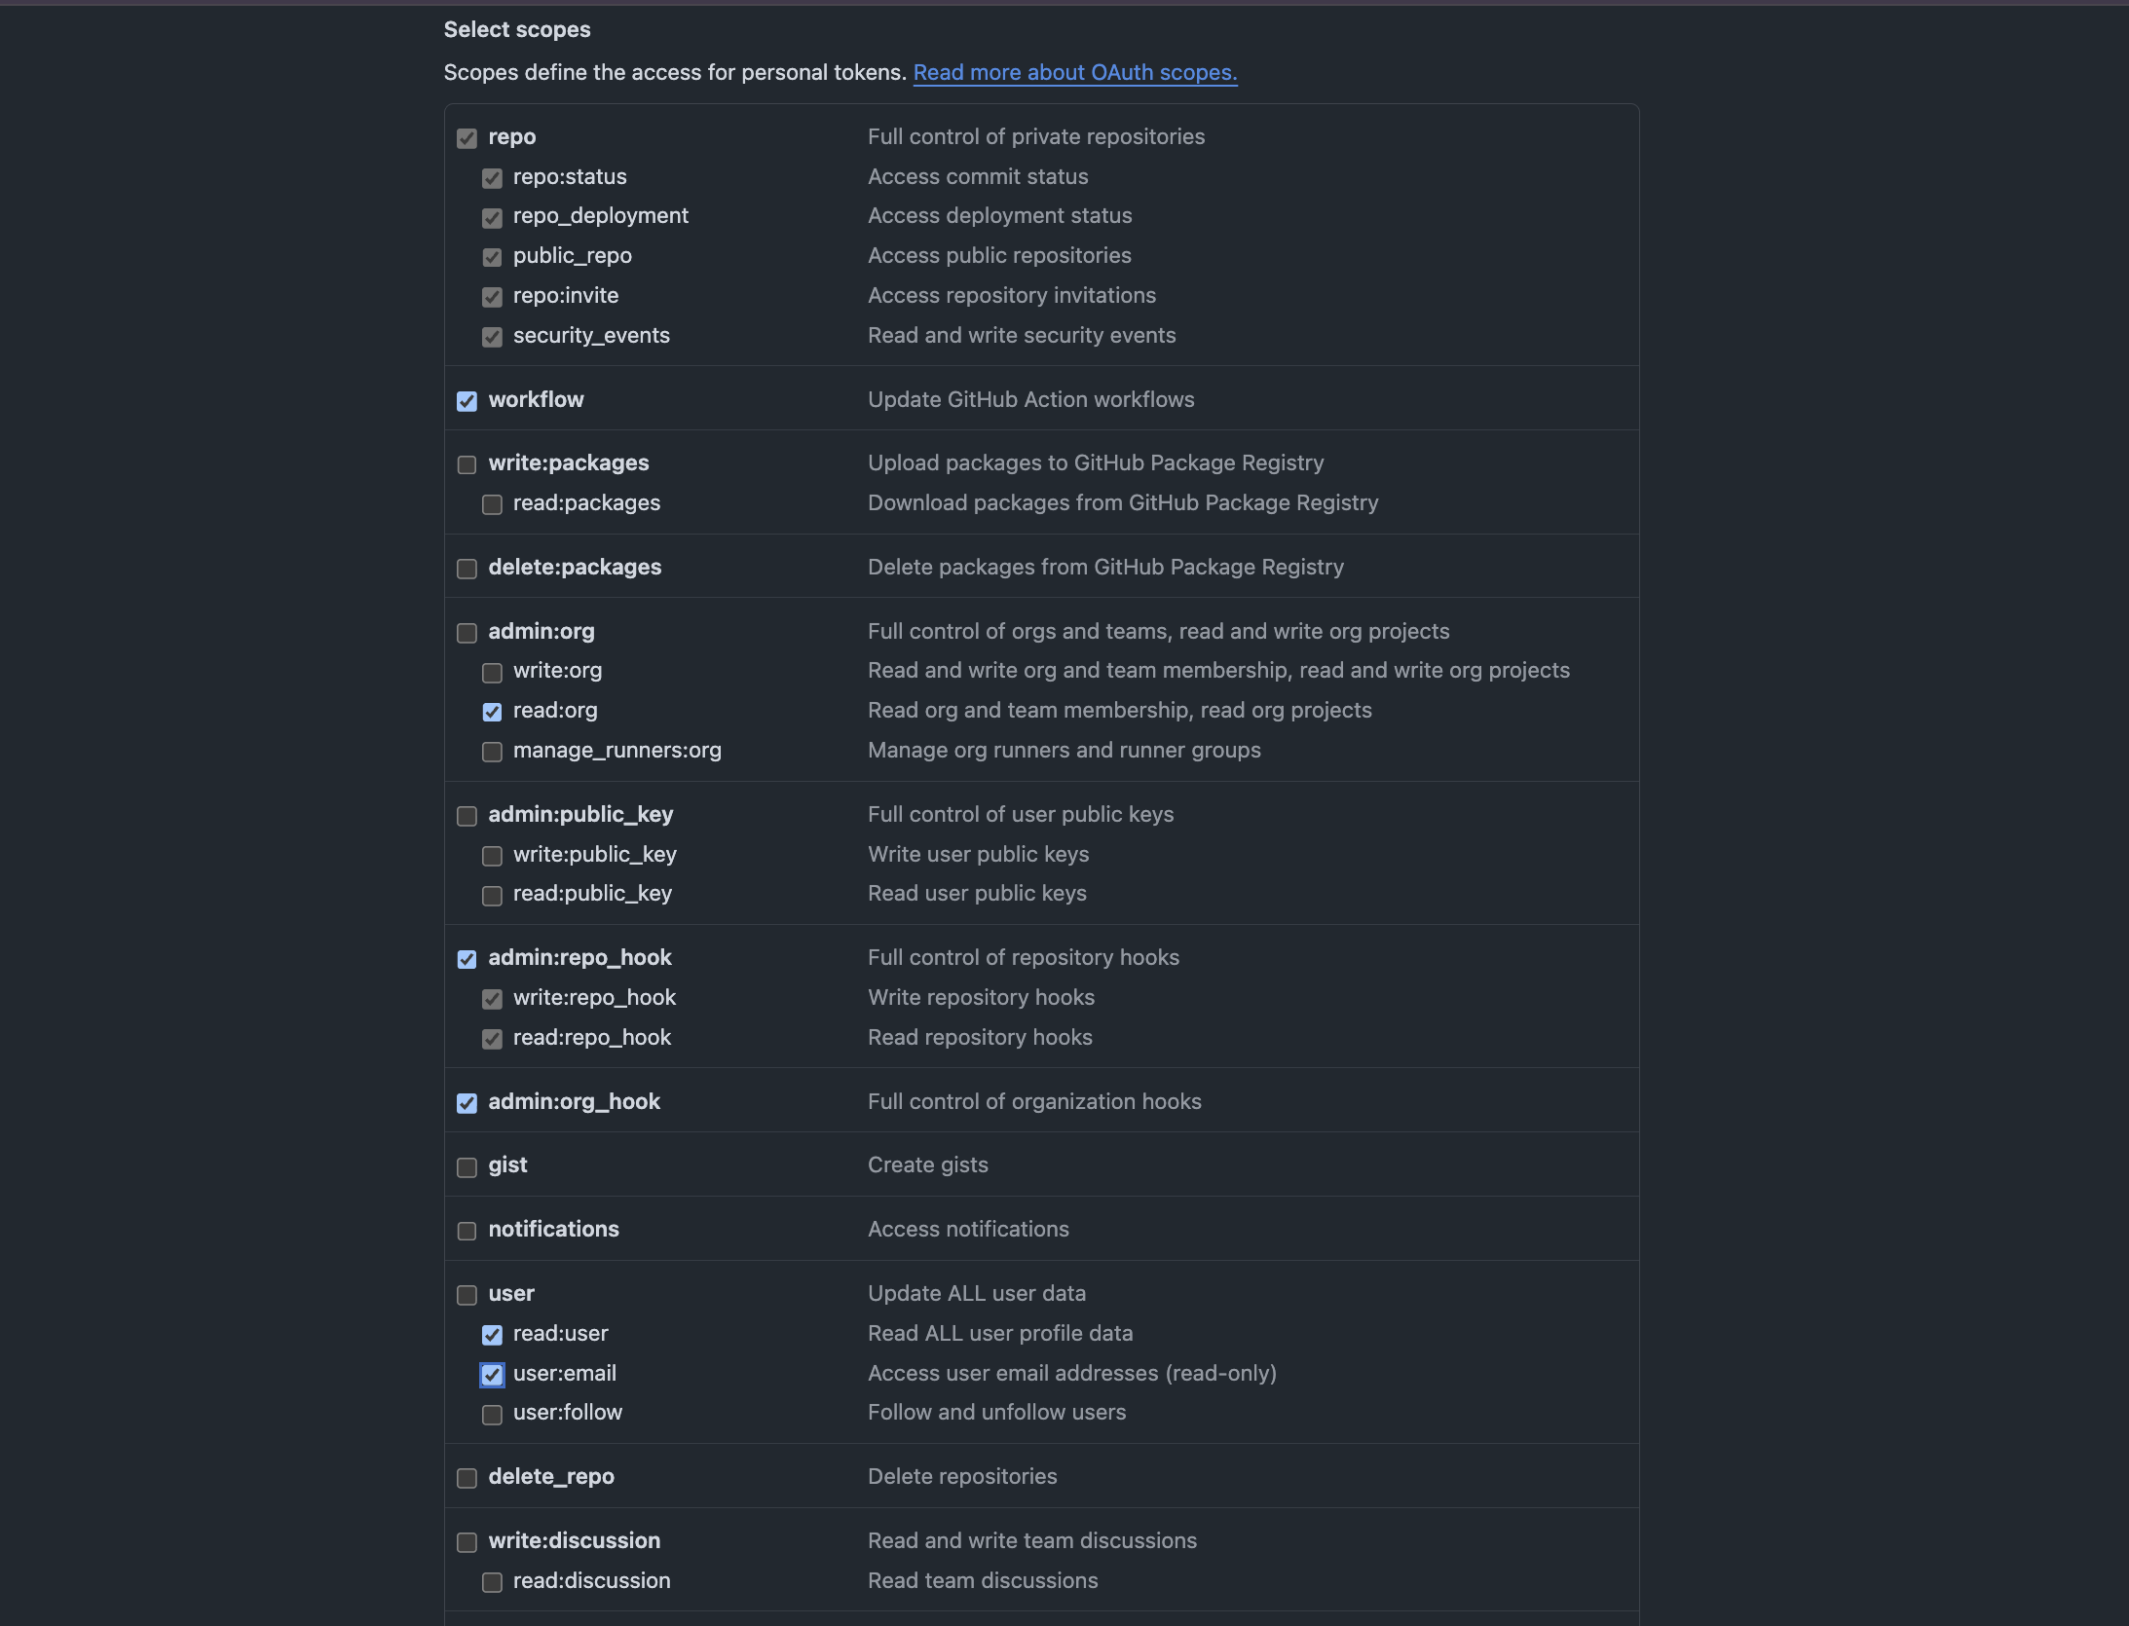Enable the manage_runners:org scope
Screen dimensions: 2129x1626
[x=492, y=752]
